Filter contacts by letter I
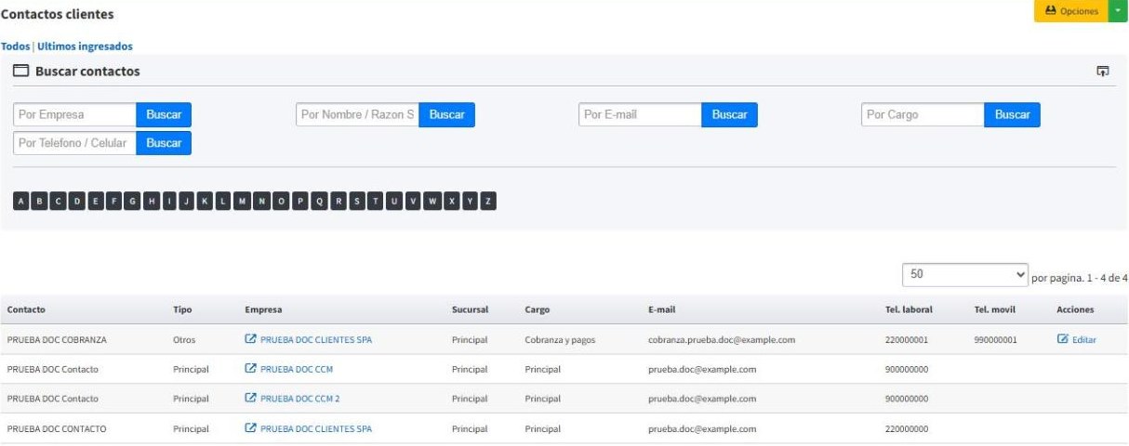The width and height of the screenshot is (1129, 446). [169, 201]
